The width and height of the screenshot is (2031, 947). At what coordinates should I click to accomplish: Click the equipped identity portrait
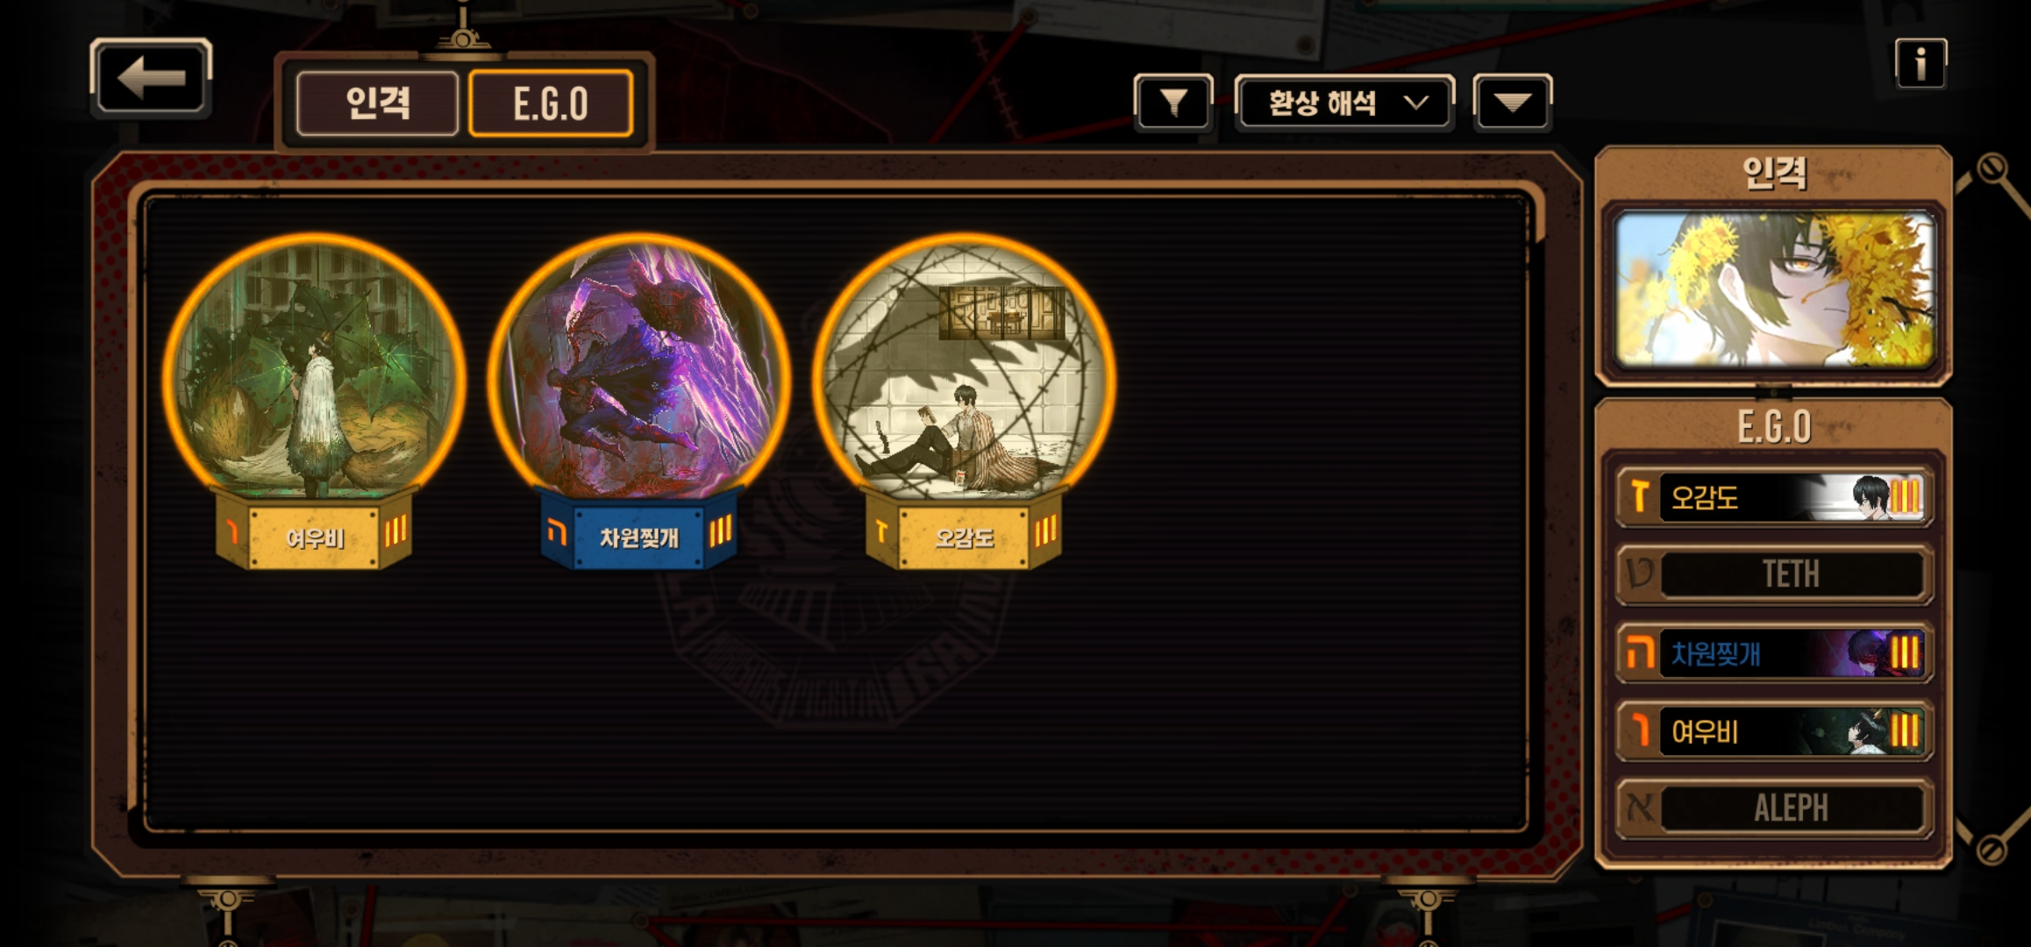pyautogui.click(x=1774, y=288)
